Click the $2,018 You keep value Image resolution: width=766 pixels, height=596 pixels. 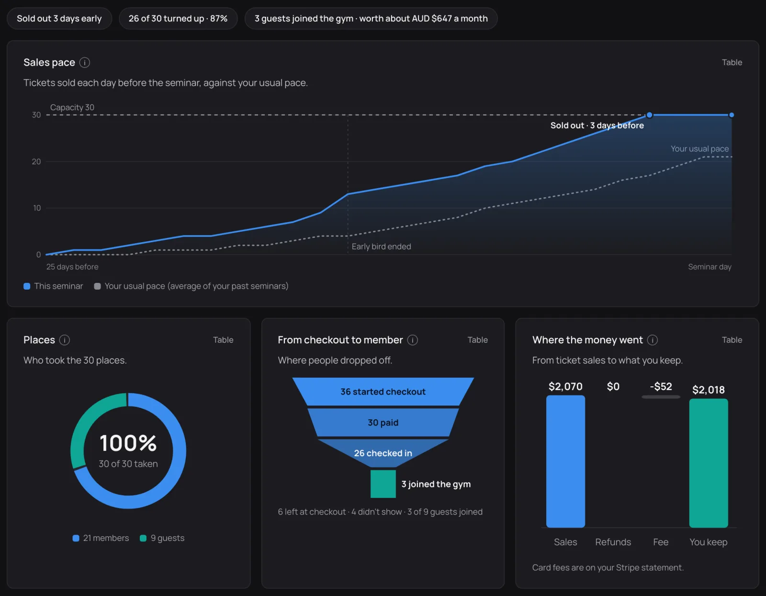709,390
